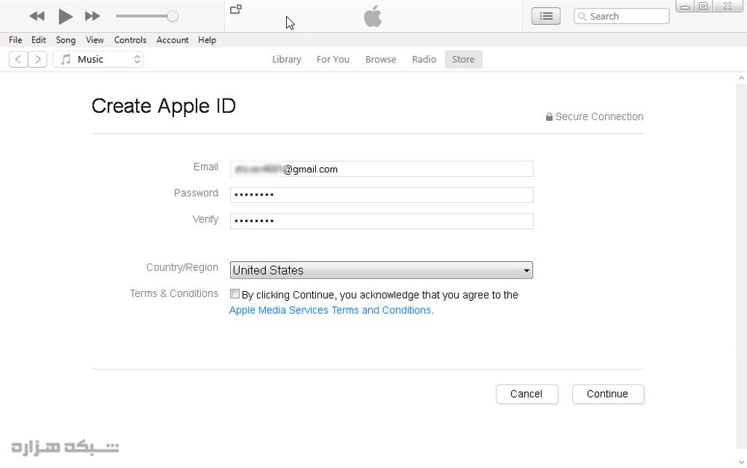The height and width of the screenshot is (468, 747).
Task: Open the Help menu
Action: (207, 40)
